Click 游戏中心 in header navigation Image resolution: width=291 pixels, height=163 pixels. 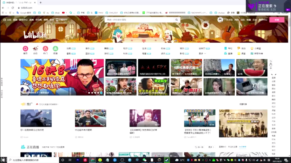23,20
